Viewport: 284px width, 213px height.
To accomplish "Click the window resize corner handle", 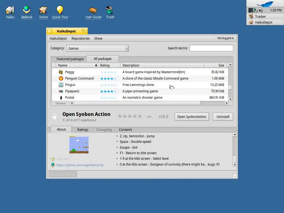I will 235,176.
